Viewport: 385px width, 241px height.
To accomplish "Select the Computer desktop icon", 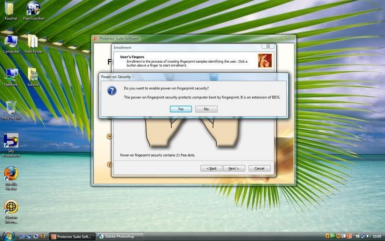I will coord(11,44).
